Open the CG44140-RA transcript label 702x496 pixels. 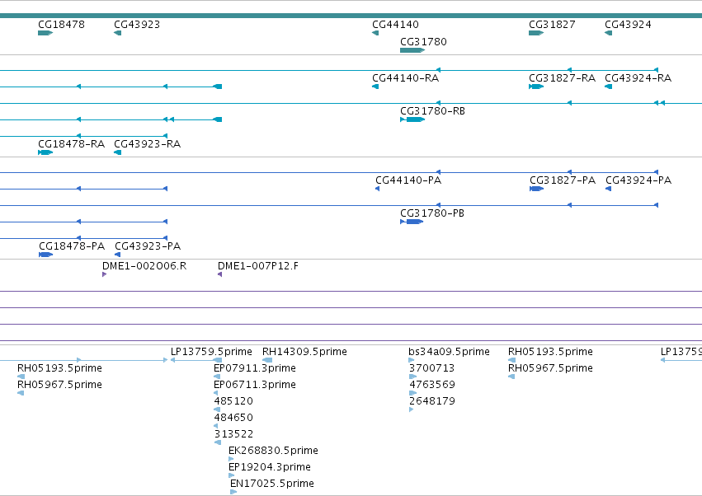(406, 77)
